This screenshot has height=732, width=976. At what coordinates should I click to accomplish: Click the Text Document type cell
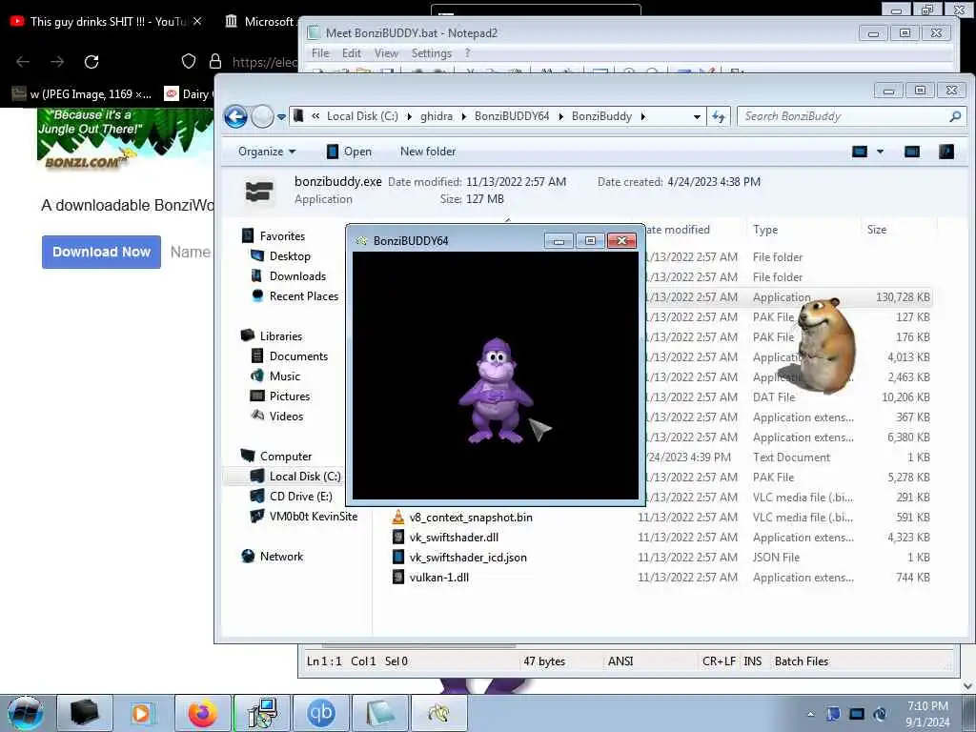[791, 457]
